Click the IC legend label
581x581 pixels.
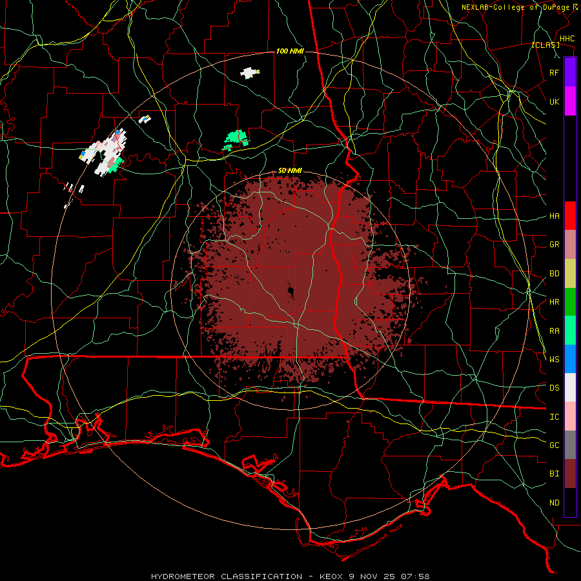555,417
